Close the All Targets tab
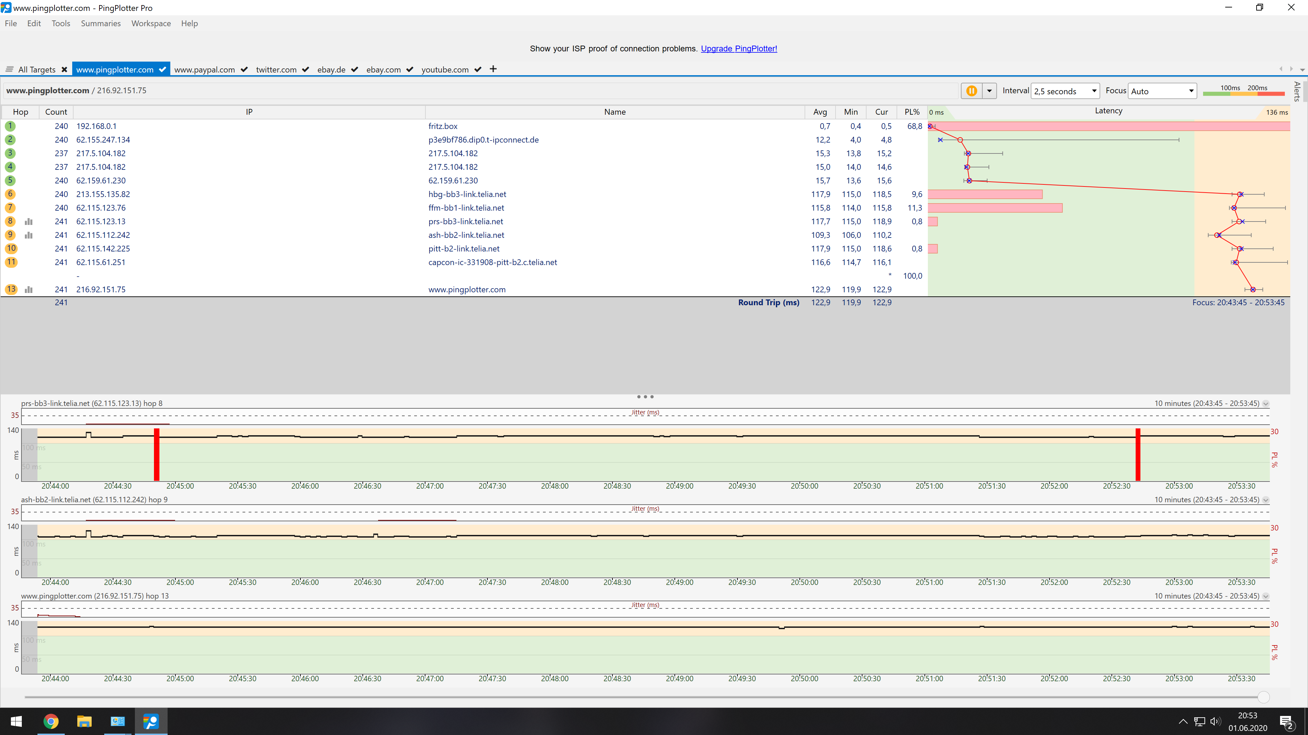This screenshot has height=735, width=1308. [64, 69]
